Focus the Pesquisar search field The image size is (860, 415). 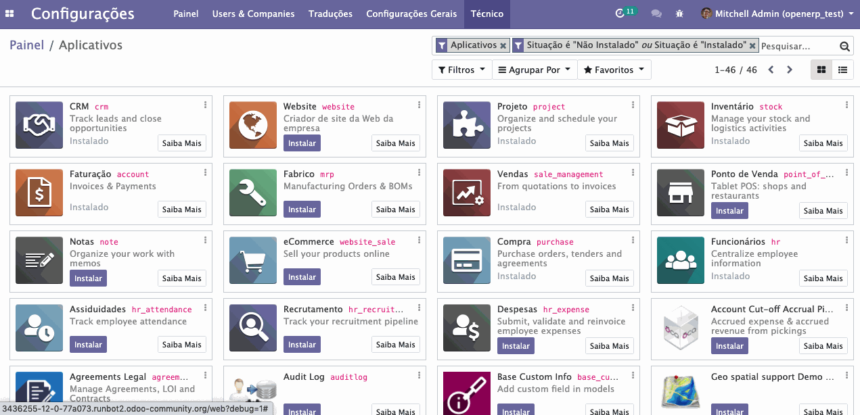(798, 46)
